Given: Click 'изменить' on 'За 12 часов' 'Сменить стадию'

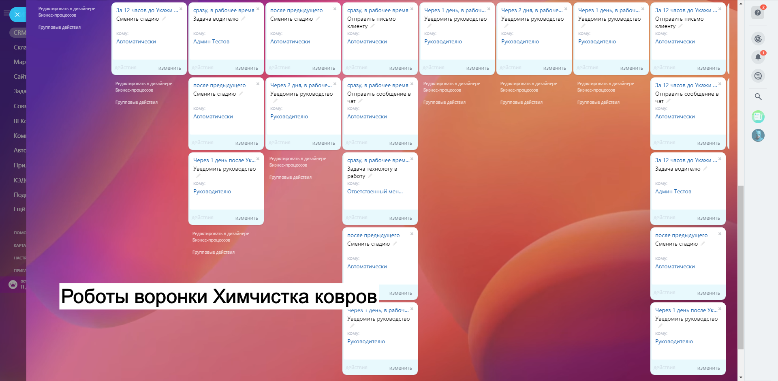Looking at the screenshot, I should coord(169,68).
